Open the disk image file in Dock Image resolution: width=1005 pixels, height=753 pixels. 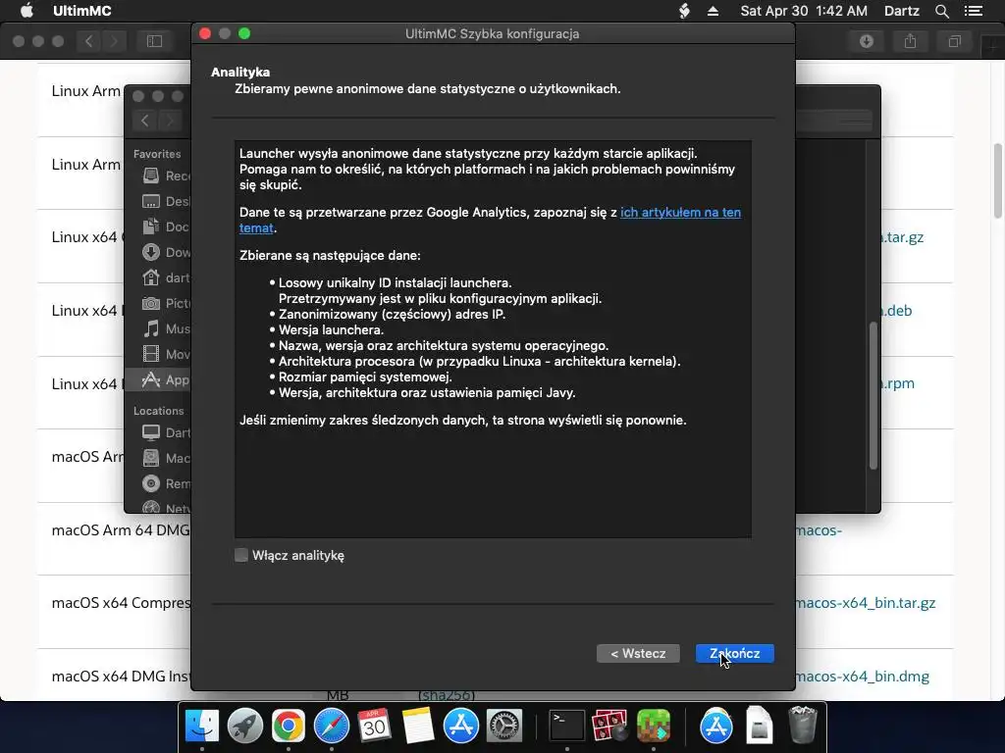coord(759,727)
